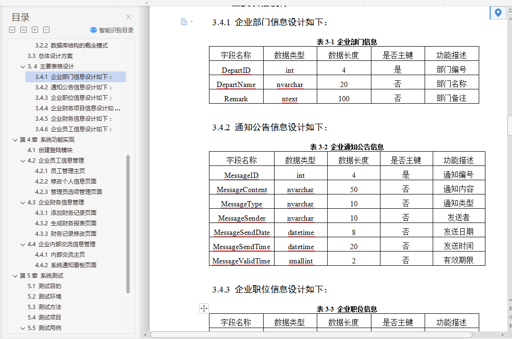Go to 4.3.2 生成财务报表页面
This screenshot has width=512, height=339.
(66, 223)
